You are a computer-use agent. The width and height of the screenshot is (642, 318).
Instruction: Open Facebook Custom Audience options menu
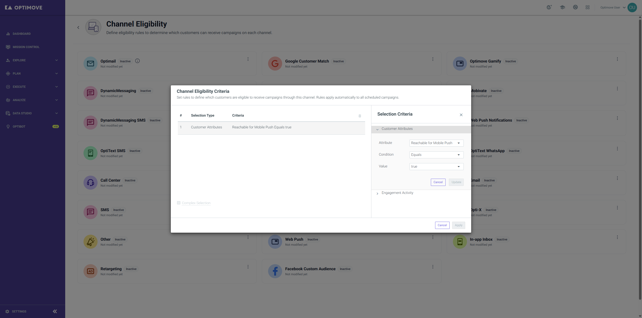(433, 267)
